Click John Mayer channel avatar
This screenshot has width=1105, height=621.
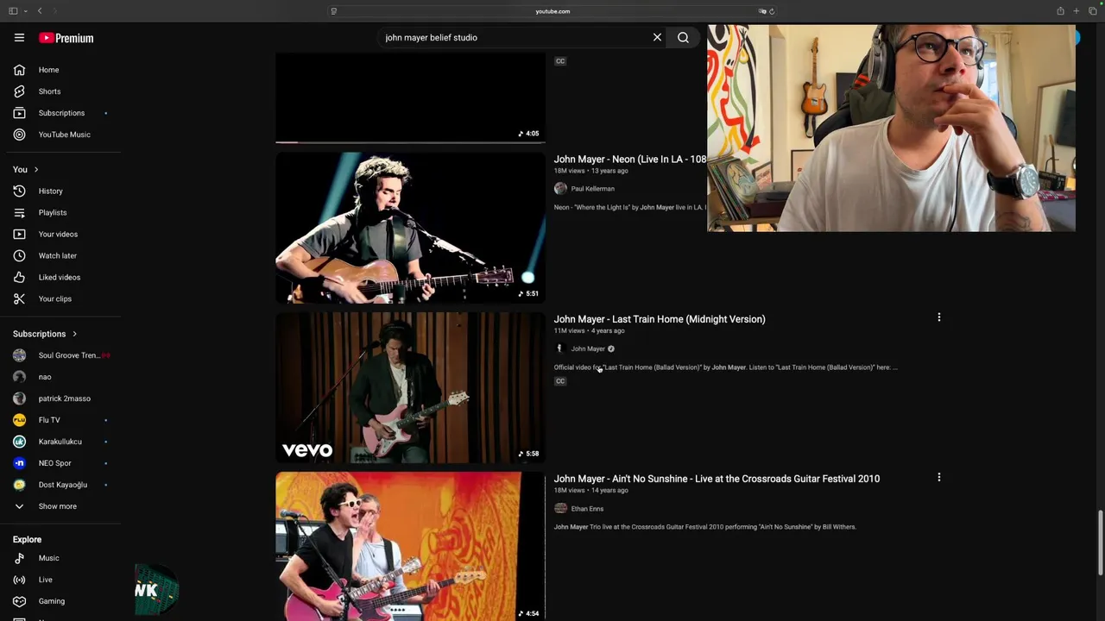(x=560, y=348)
